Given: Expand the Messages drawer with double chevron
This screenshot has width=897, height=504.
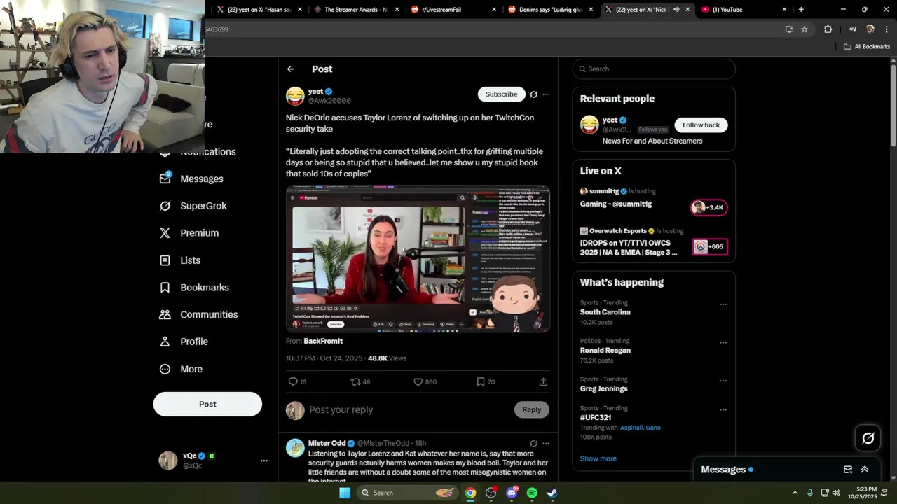Looking at the screenshot, I should pyautogui.click(x=865, y=470).
